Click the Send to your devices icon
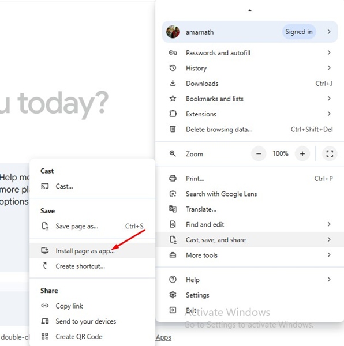The image size is (344, 346). pos(45,321)
